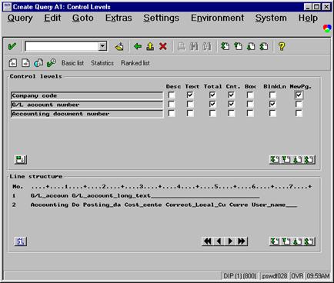This screenshot has width=334, height=283.
Task: Click the Find Next binoculars icon
Action: (x=207, y=46)
